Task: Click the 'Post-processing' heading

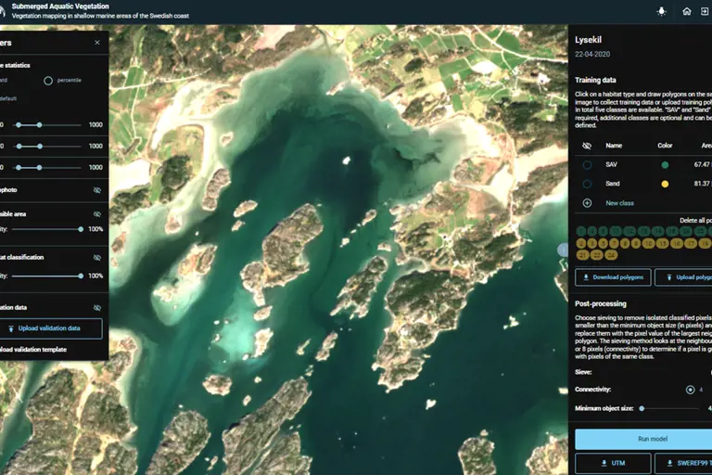Action: click(x=601, y=303)
